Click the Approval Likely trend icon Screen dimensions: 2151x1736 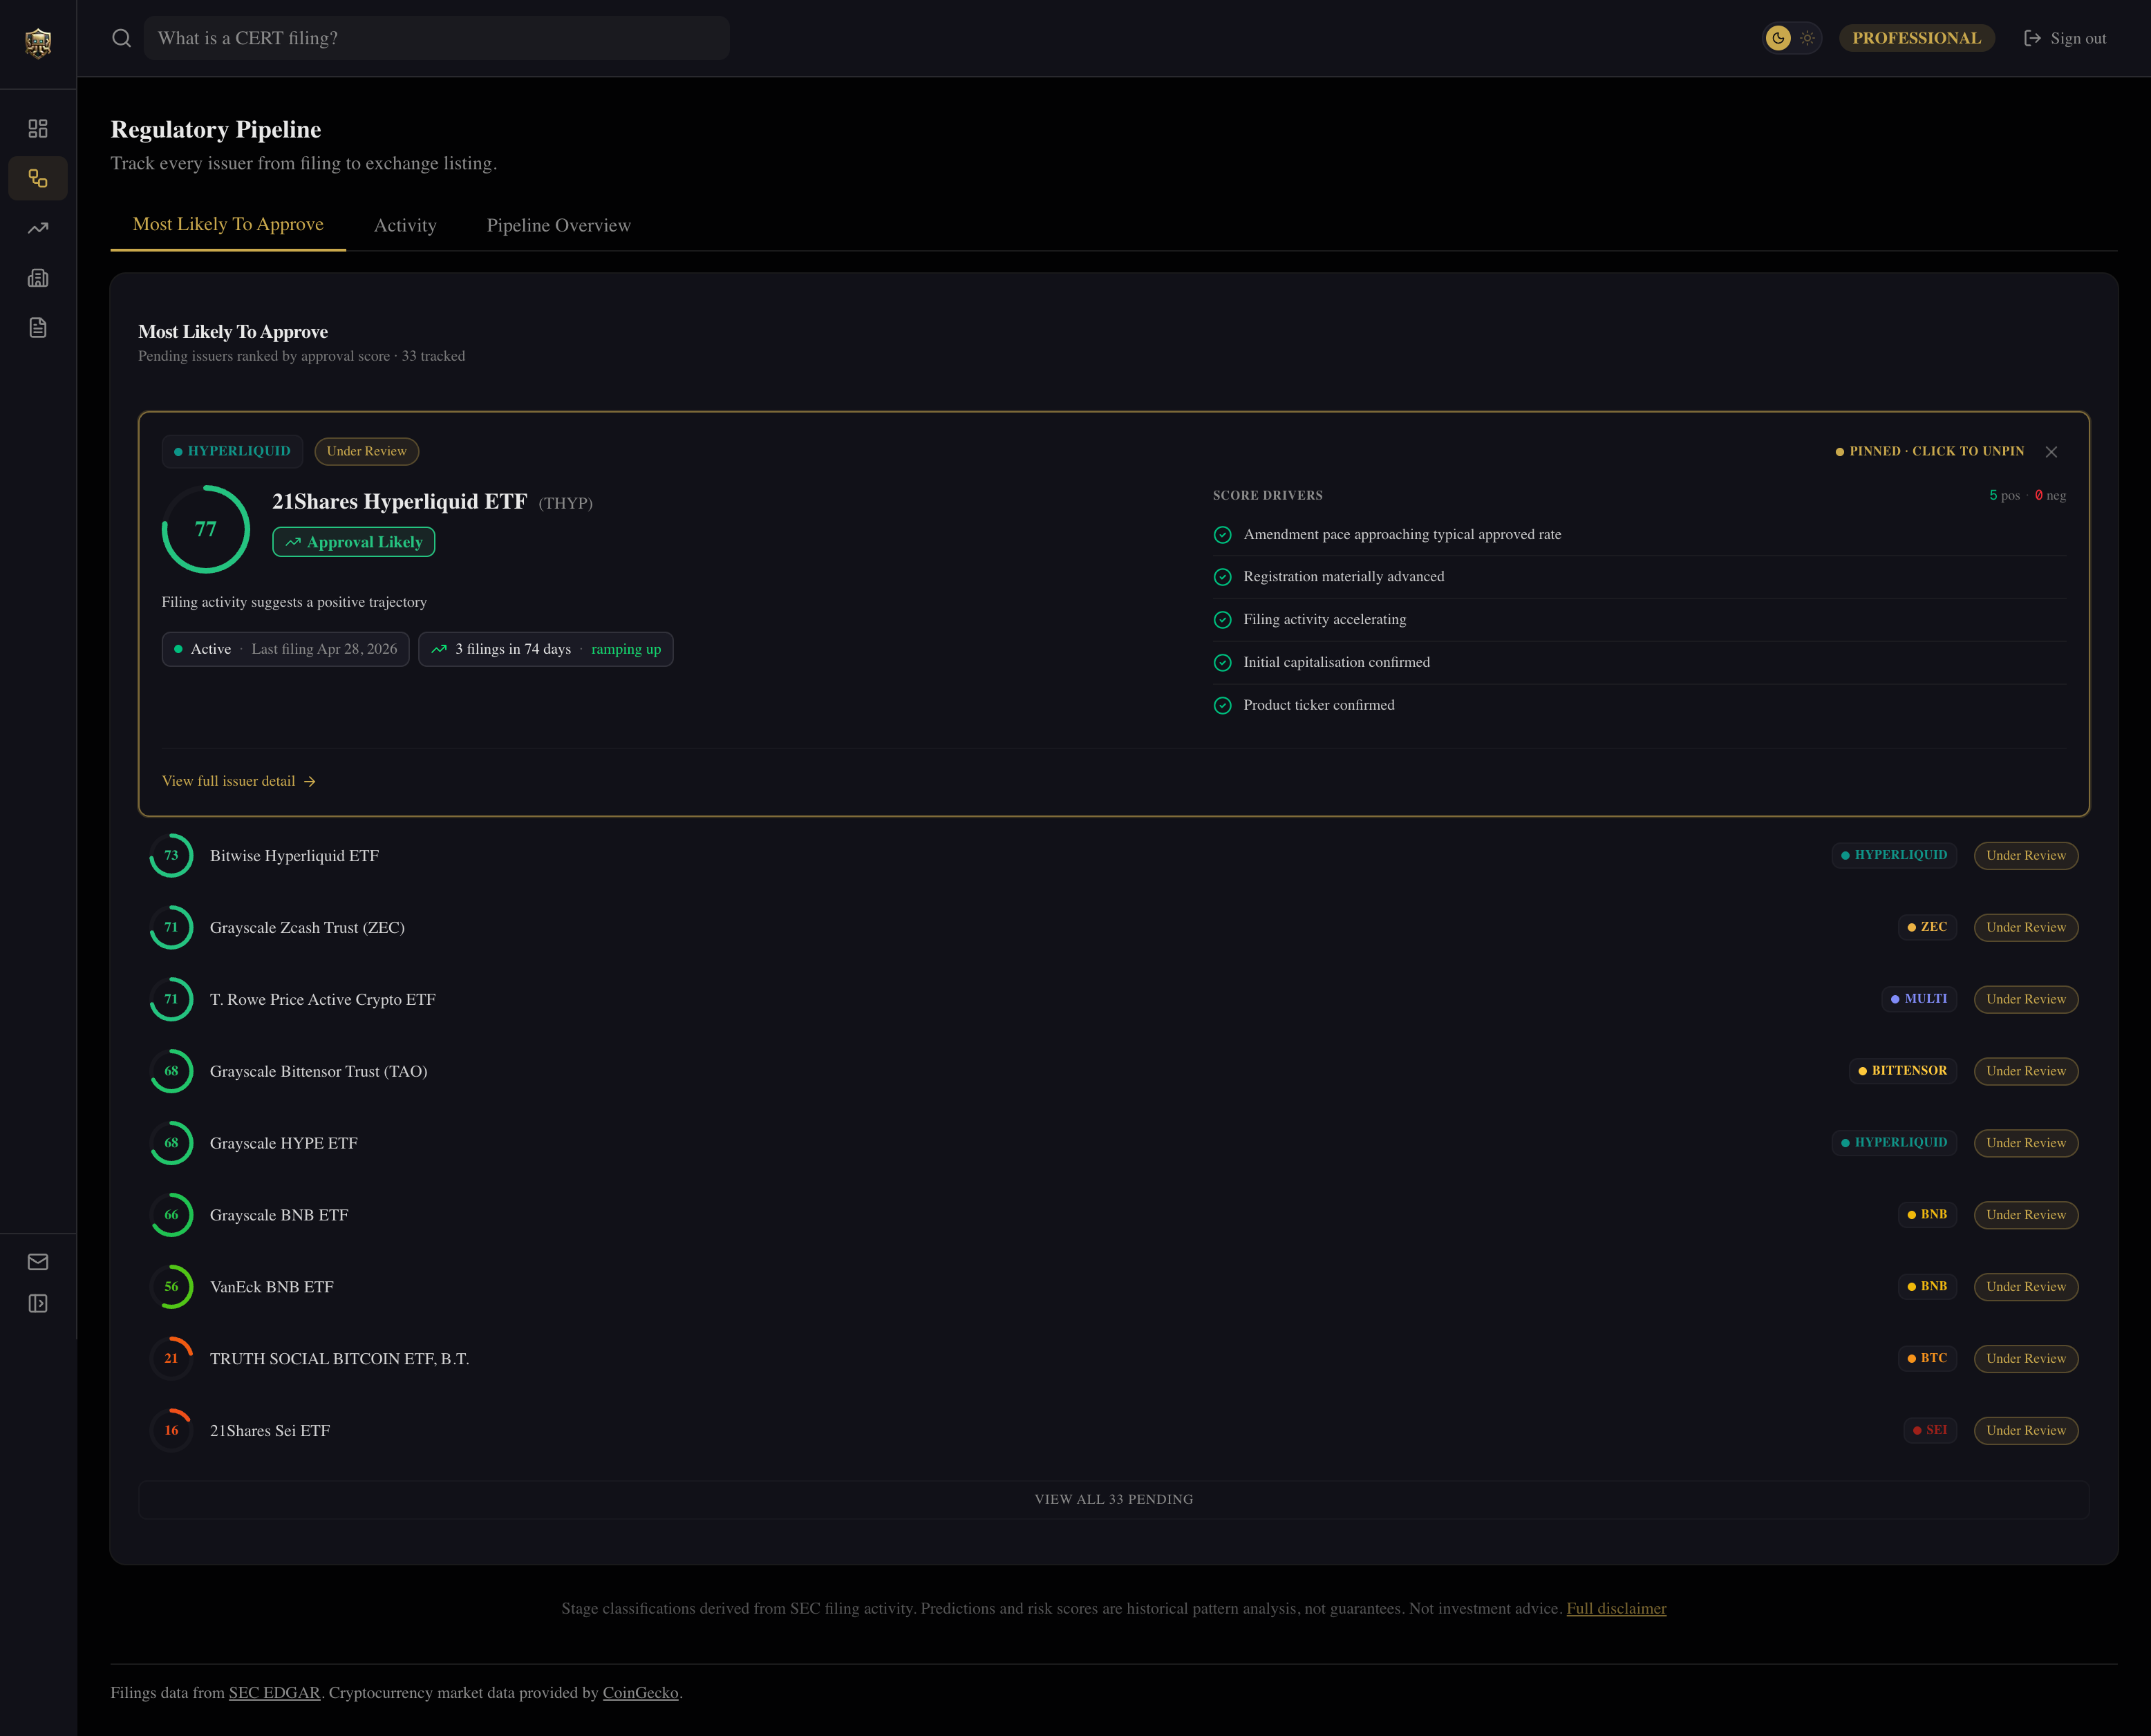[x=293, y=542]
